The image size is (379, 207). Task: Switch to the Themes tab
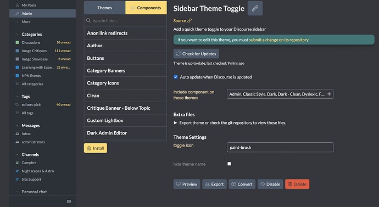tap(104, 8)
